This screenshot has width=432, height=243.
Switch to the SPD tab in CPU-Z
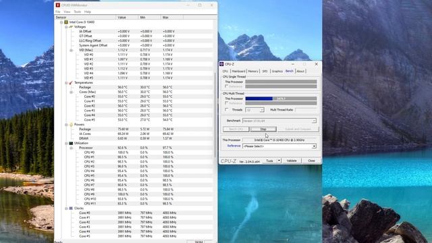[x=265, y=72]
